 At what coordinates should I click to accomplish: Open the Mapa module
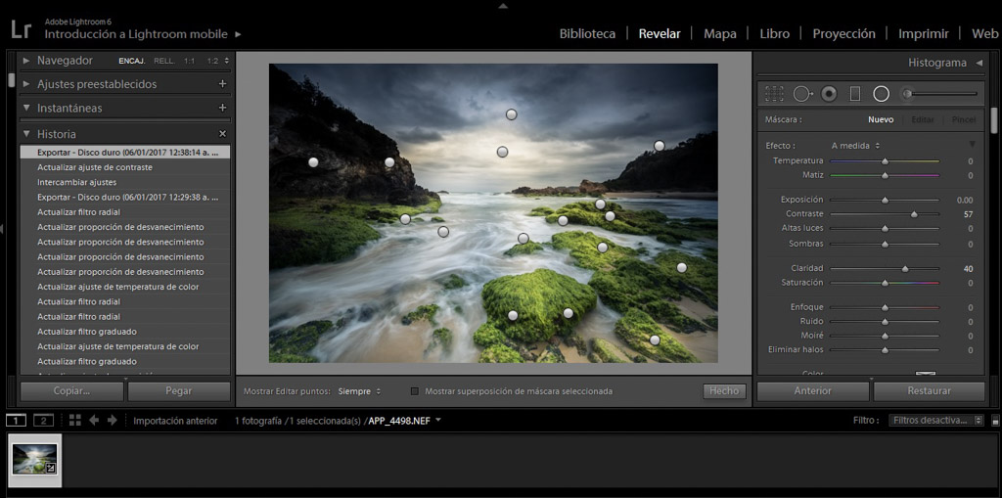click(719, 33)
